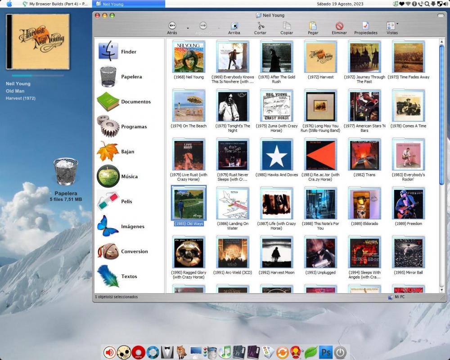Viewport: 450px width, 360px height.
Task: Click the Old Man track progress bar
Action: tap(38, 76)
